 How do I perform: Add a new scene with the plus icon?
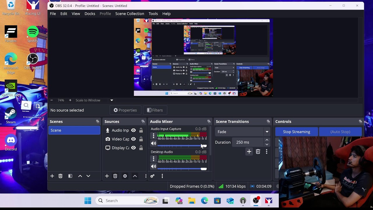[x=52, y=176]
